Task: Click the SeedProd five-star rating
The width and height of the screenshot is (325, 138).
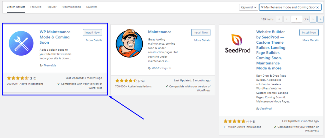Action: click(x=234, y=121)
